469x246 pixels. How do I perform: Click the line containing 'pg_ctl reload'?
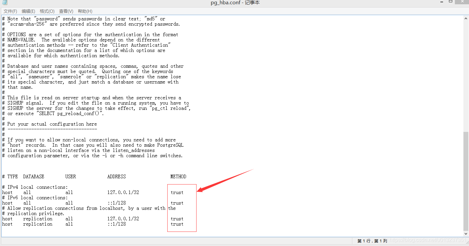tap(96, 108)
